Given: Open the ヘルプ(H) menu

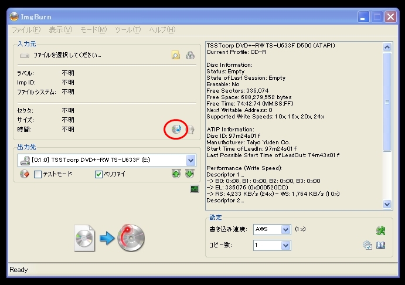Looking at the screenshot, I should 162,30.
